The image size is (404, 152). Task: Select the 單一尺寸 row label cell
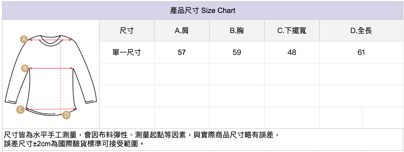tap(127, 52)
